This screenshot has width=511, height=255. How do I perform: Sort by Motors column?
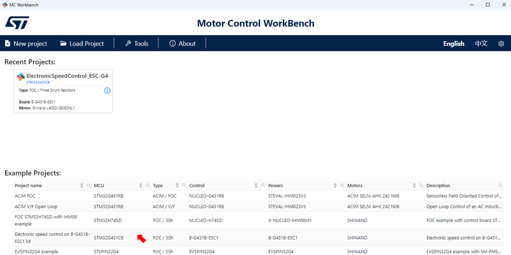[414, 185]
